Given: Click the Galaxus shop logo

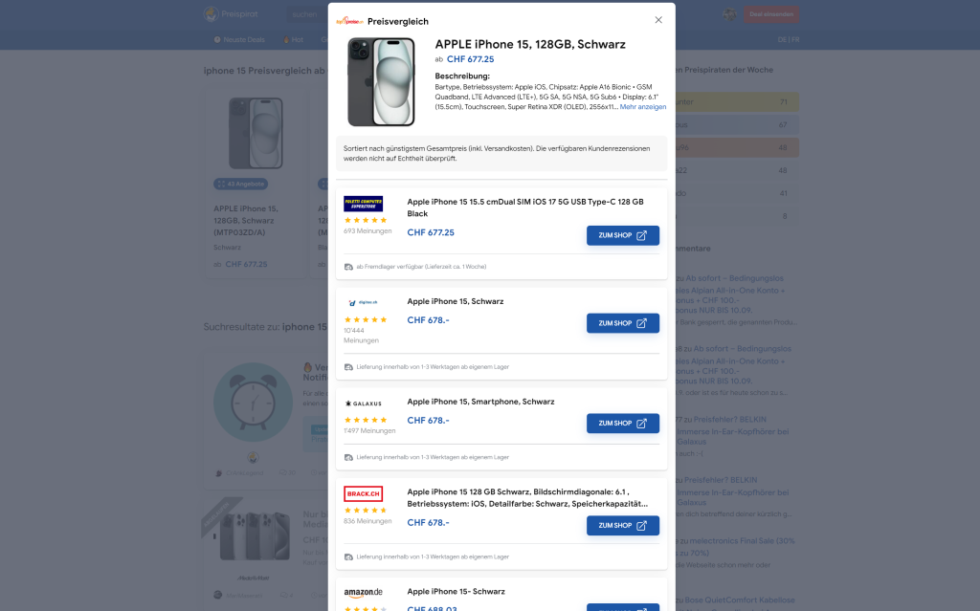Looking at the screenshot, I should (x=364, y=404).
